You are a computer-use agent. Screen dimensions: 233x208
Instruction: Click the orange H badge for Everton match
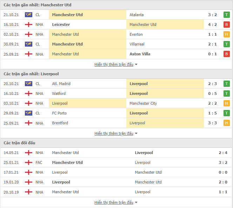click(226, 34)
